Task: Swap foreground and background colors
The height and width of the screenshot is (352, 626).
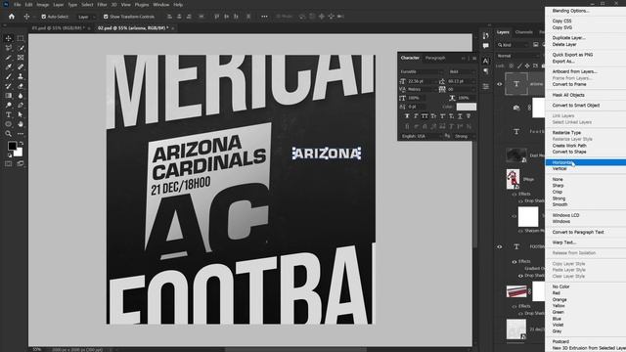Action: click(x=22, y=143)
